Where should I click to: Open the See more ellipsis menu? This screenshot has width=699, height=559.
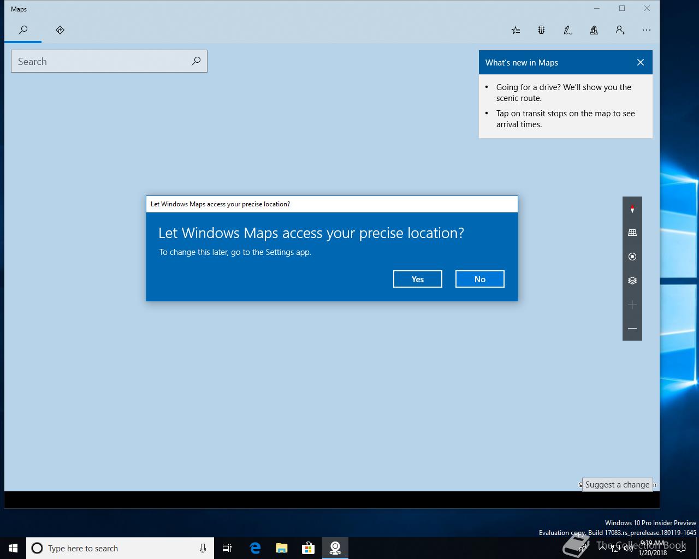tap(647, 31)
